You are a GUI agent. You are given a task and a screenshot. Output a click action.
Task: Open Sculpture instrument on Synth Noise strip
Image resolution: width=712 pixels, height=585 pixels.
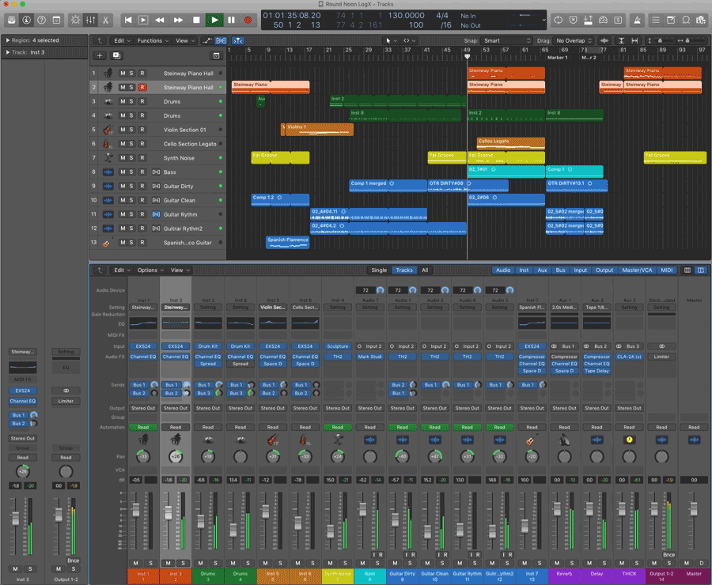pos(337,346)
